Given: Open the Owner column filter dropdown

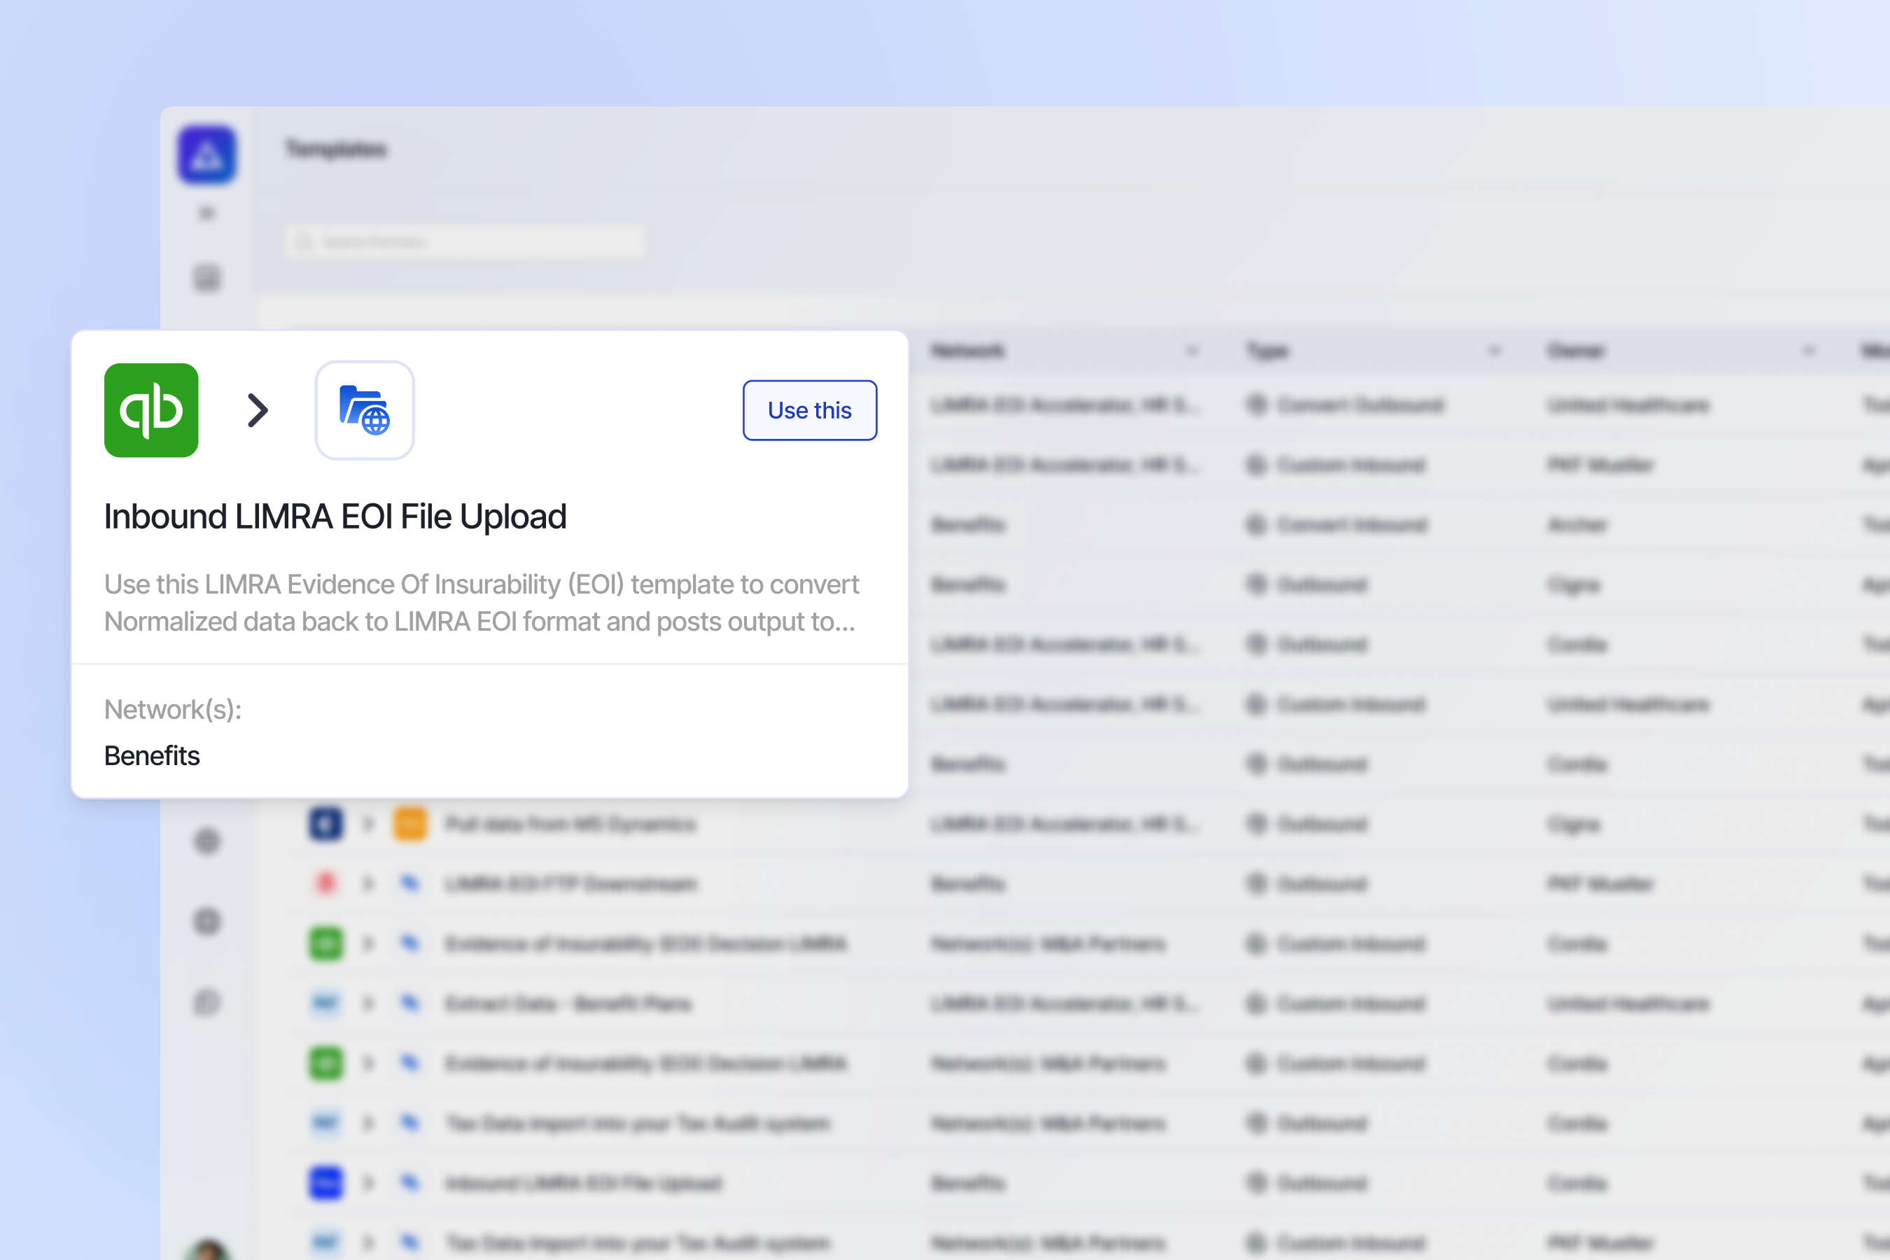Looking at the screenshot, I should pos(1809,351).
